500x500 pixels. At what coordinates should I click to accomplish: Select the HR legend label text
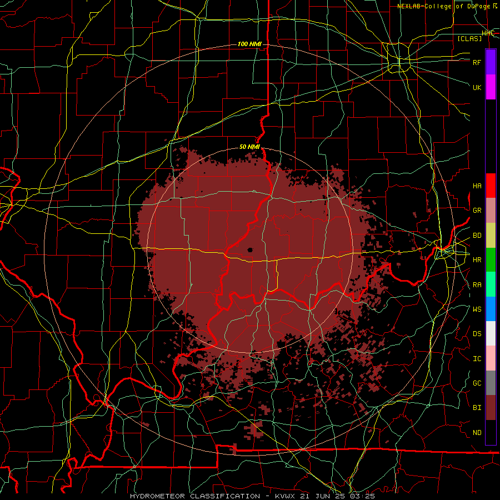click(x=477, y=260)
